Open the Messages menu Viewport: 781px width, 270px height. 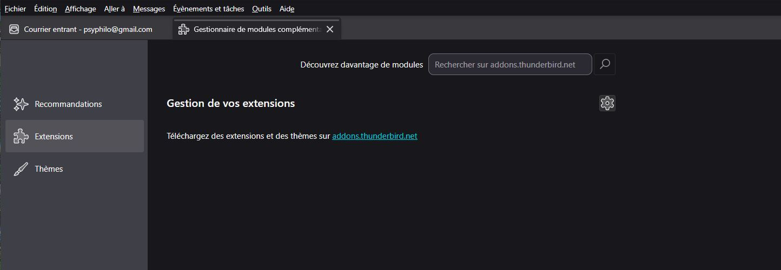click(149, 9)
